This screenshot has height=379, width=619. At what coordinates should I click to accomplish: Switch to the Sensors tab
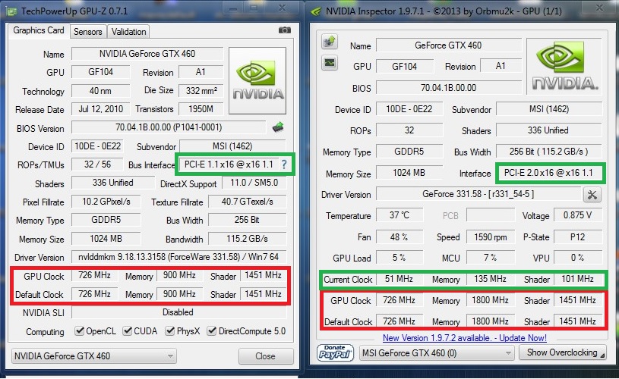click(87, 31)
